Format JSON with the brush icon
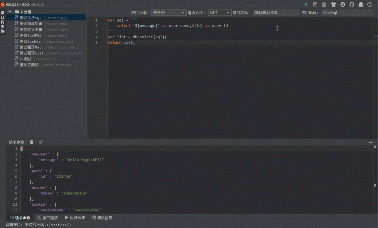The image size is (378, 228). (41, 142)
